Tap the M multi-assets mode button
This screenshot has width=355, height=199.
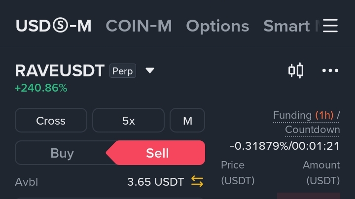coord(187,120)
